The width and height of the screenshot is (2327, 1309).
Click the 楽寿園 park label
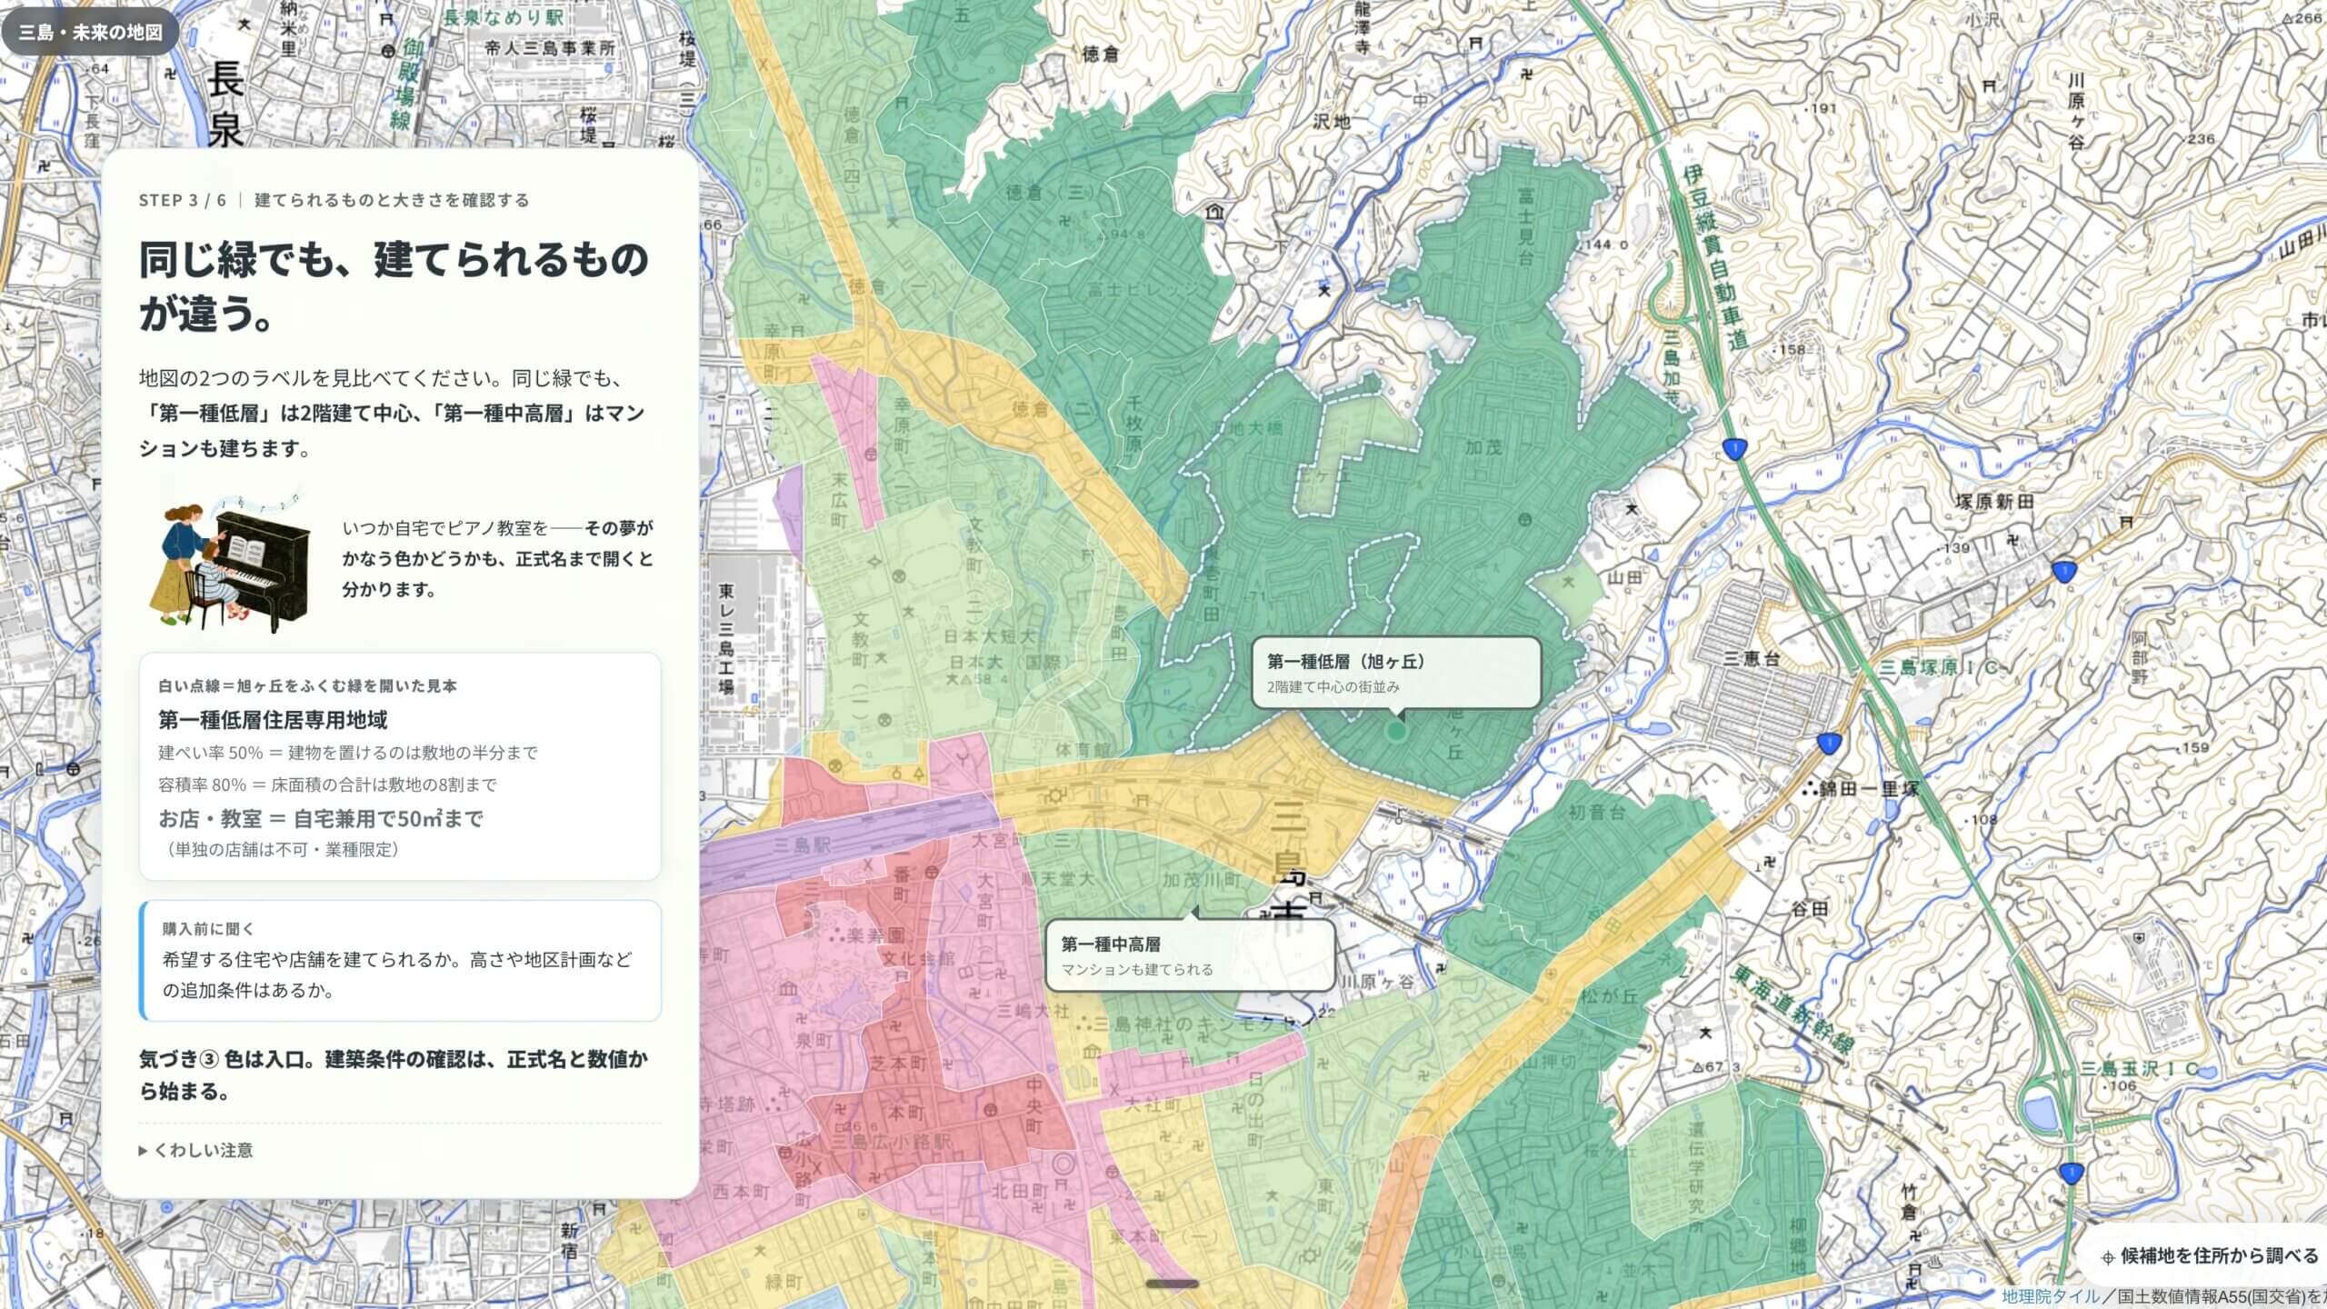875,934
